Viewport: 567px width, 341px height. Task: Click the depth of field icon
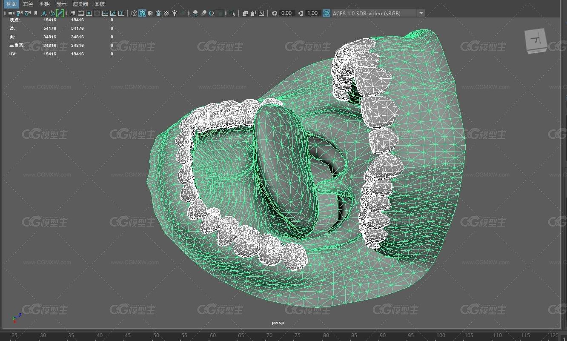click(x=220, y=13)
